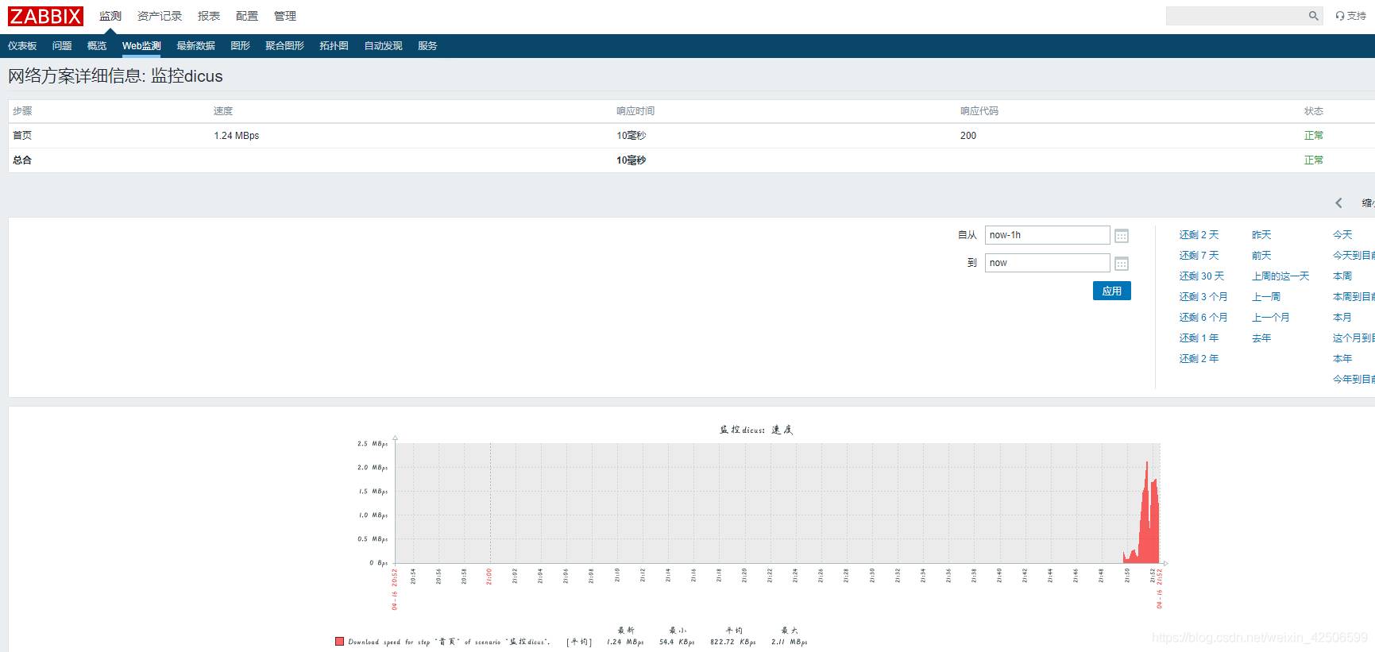Select the 还剩 30 天 time range
The width and height of the screenshot is (1375, 652).
(1202, 276)
